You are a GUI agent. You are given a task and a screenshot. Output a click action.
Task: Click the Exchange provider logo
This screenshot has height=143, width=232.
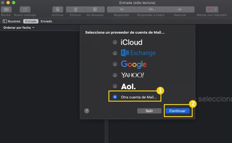tap(138, 53)
